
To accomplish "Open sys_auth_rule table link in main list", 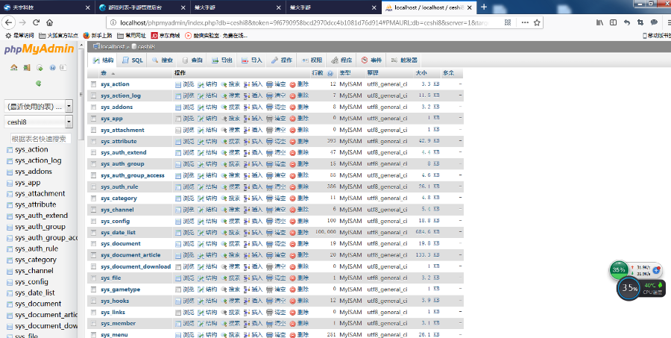I will (x=120, y=187).
